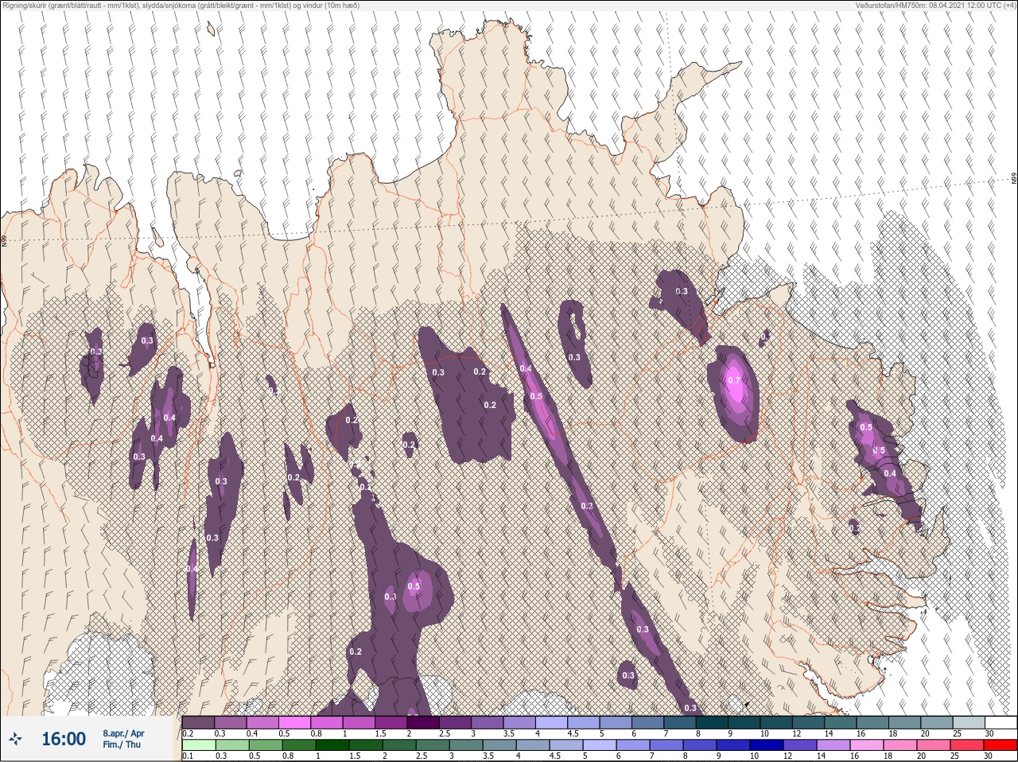Select the 'Fim./ Thu' weekday text
1018x762 pixels.
click(122, 745)
